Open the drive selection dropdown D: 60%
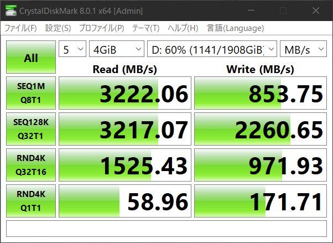Viewport: 333px width, 243px height. click(212, 49)
